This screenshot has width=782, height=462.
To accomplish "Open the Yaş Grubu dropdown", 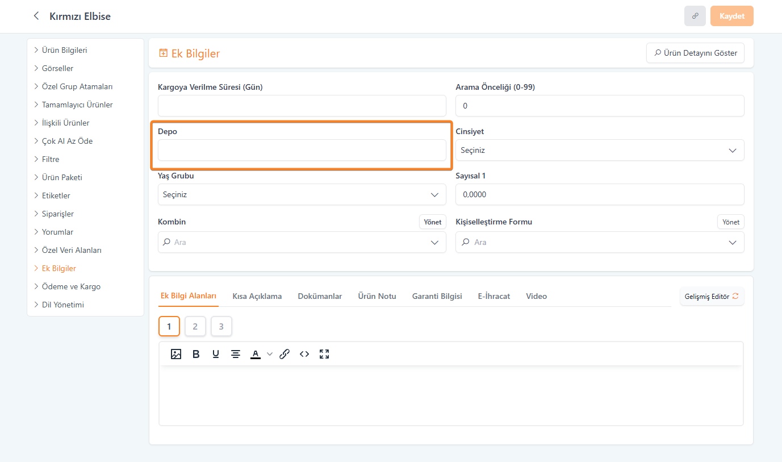I will pyautogui.click(x=302, y=195).
